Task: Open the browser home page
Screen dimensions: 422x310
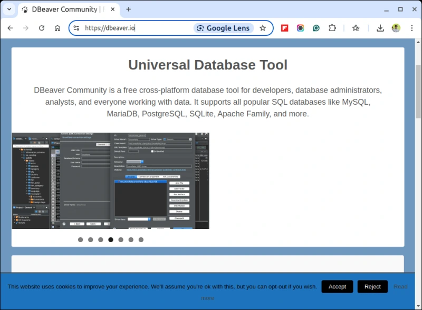Action: [x=57, y=28]
